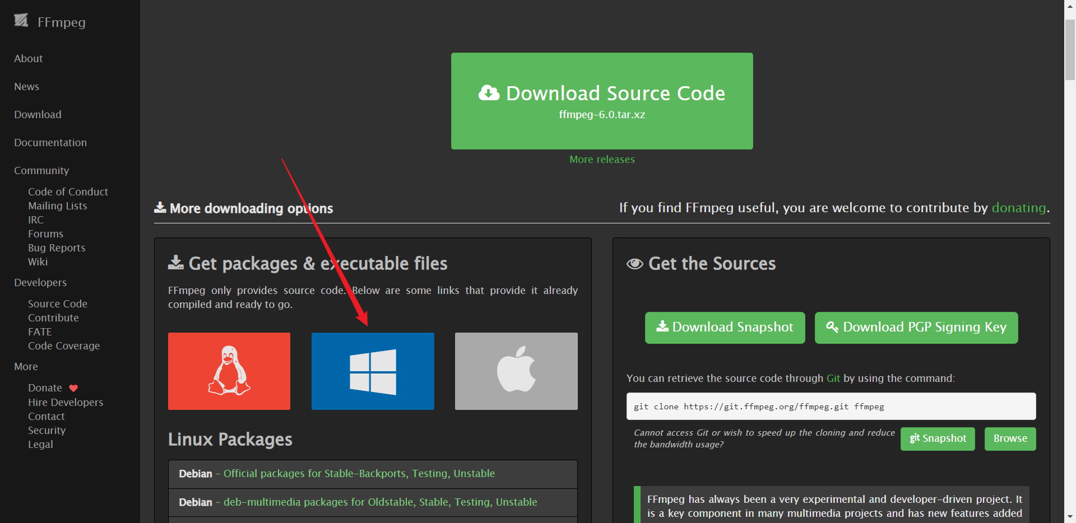Open Download in the sidebar
The image size is (1076, 523).
[38, 115]
